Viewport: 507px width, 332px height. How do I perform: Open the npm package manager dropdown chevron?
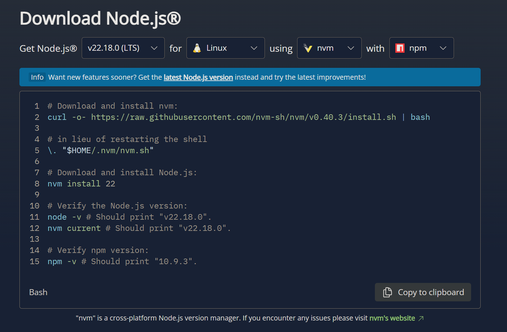coord(443,48)
